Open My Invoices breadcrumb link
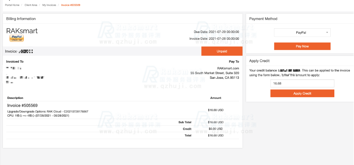The height and width of the screenshot is (165, 354). pos(49,5)
